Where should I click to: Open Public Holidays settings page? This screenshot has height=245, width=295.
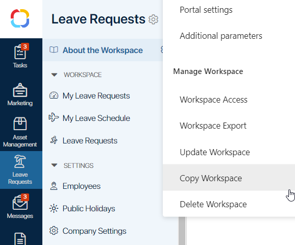[89, 208]
